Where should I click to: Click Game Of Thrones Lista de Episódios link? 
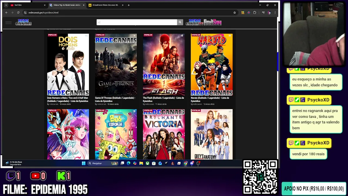pyautogui.click(x=115, y=99)
